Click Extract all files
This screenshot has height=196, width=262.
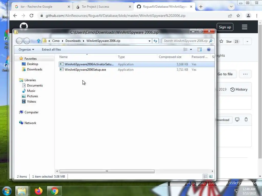pos(51,50)
